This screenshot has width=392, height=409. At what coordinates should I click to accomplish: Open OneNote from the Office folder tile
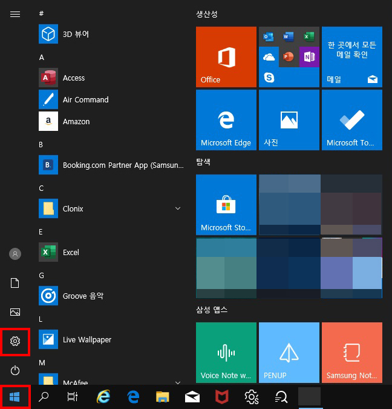click(x=309, y=56)
